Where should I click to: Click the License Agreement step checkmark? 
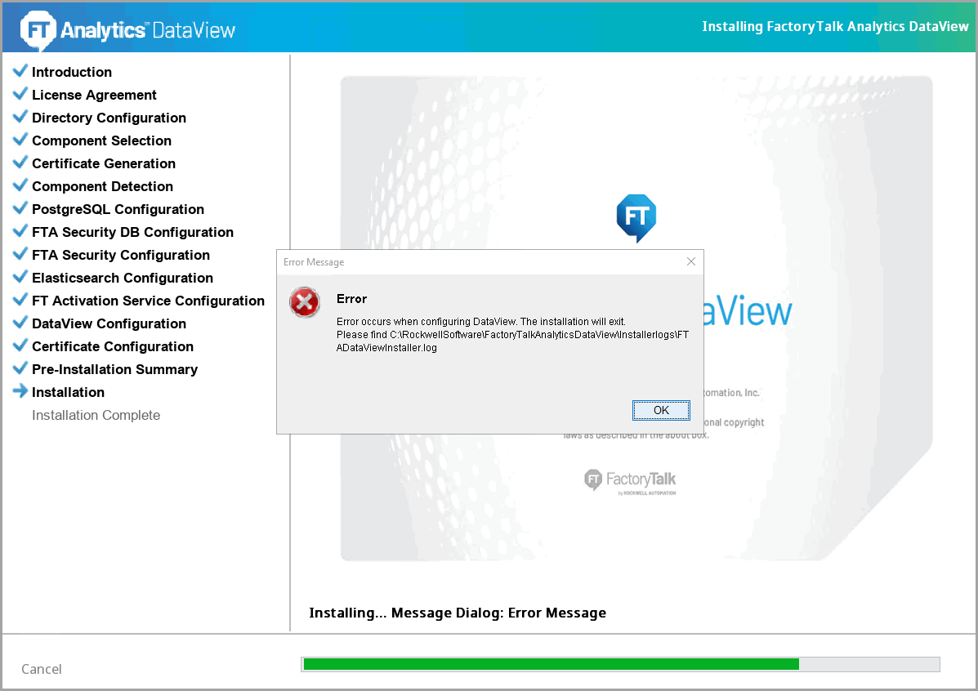tap(20, 94)
